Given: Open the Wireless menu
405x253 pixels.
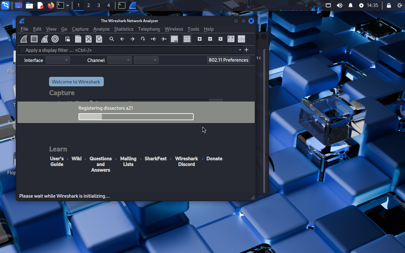Looking at the screenshot, I should (174, 29).
